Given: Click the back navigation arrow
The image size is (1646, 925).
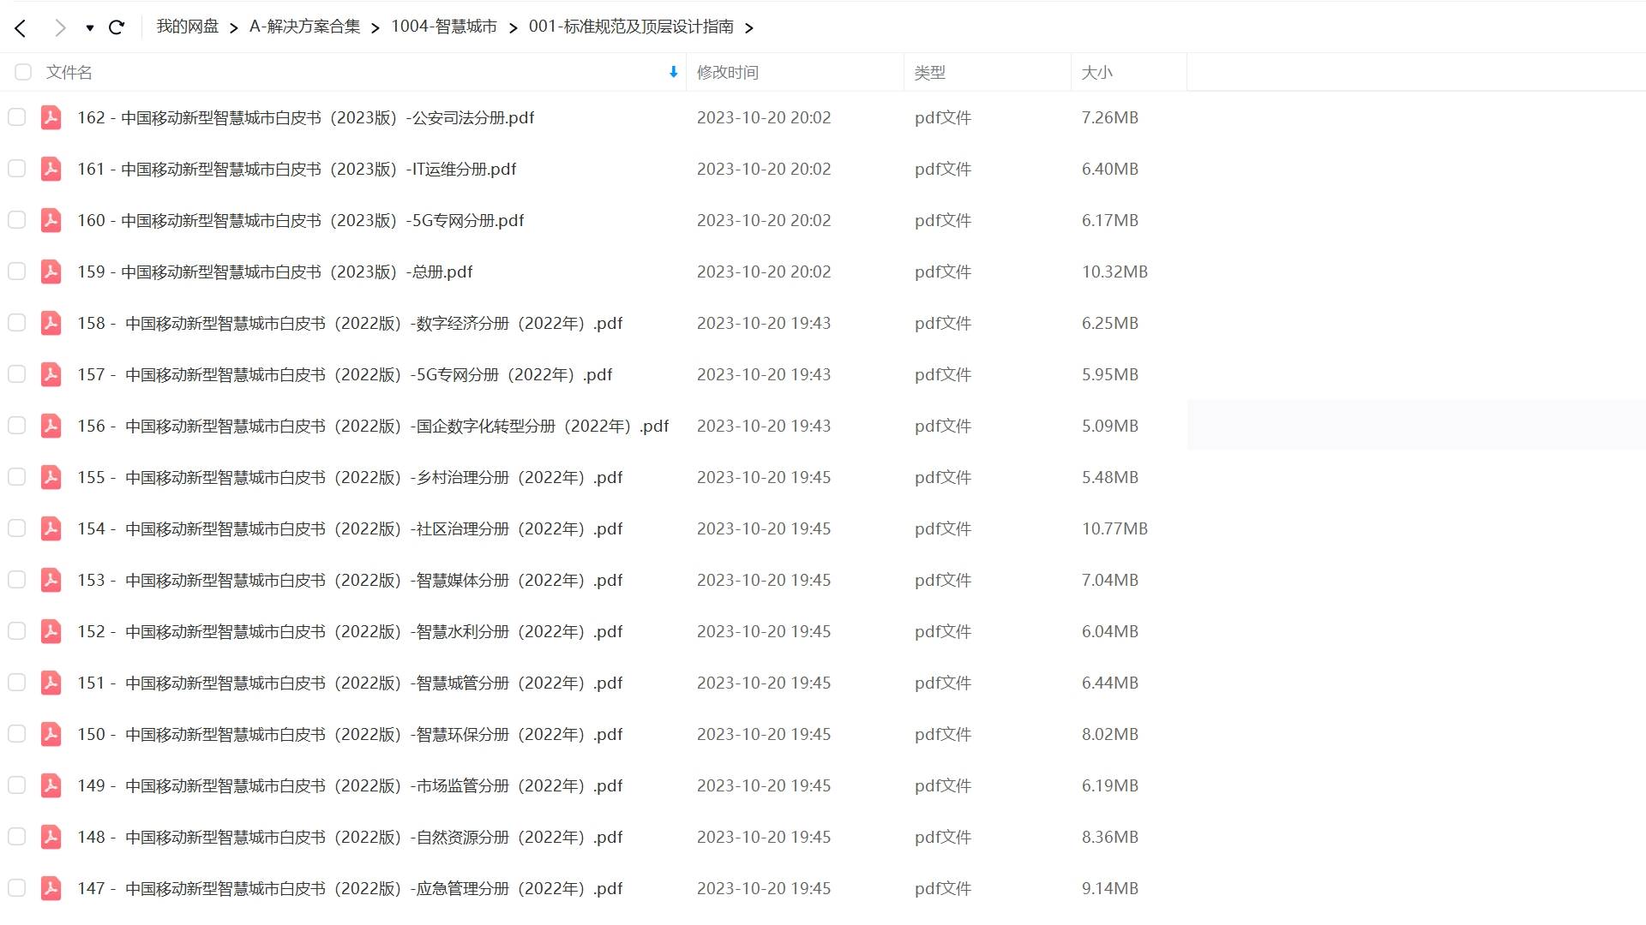Looking at the screenshot, I should click(21, 28).
